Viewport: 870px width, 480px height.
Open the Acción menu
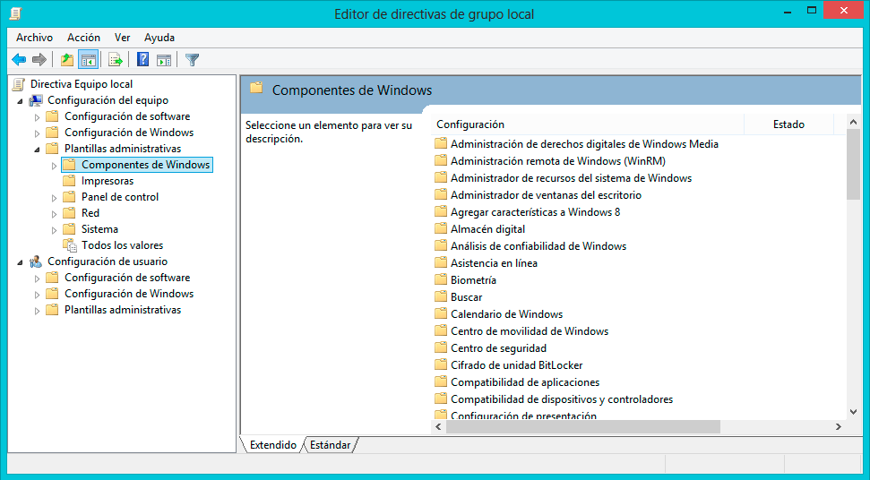click(x=84, y=38)
